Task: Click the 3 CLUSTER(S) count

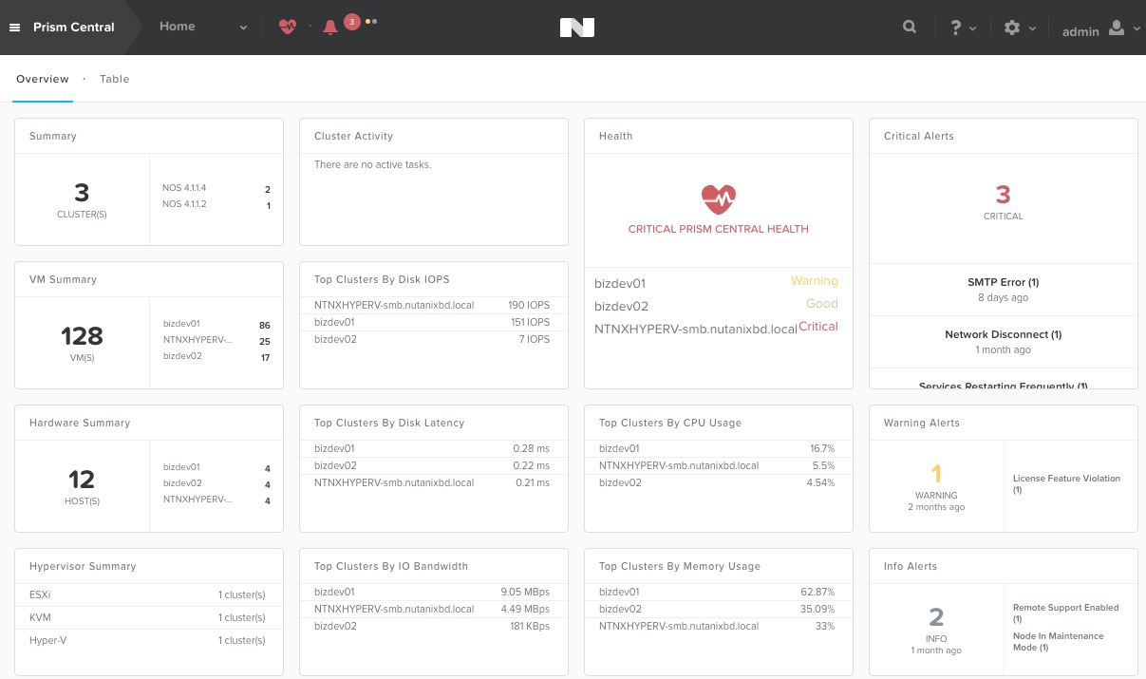Action: pyautogui.click(x=82, y=199)
